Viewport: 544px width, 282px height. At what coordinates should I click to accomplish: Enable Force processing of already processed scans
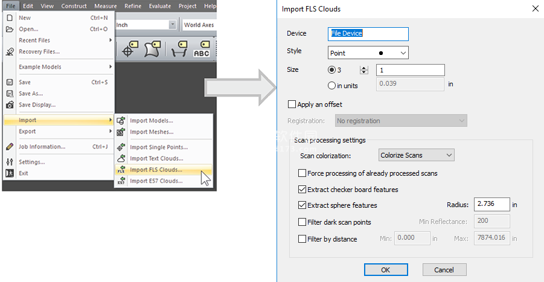coord(302,173)
